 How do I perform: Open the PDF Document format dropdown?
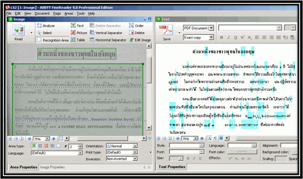[x=211, y=28]
